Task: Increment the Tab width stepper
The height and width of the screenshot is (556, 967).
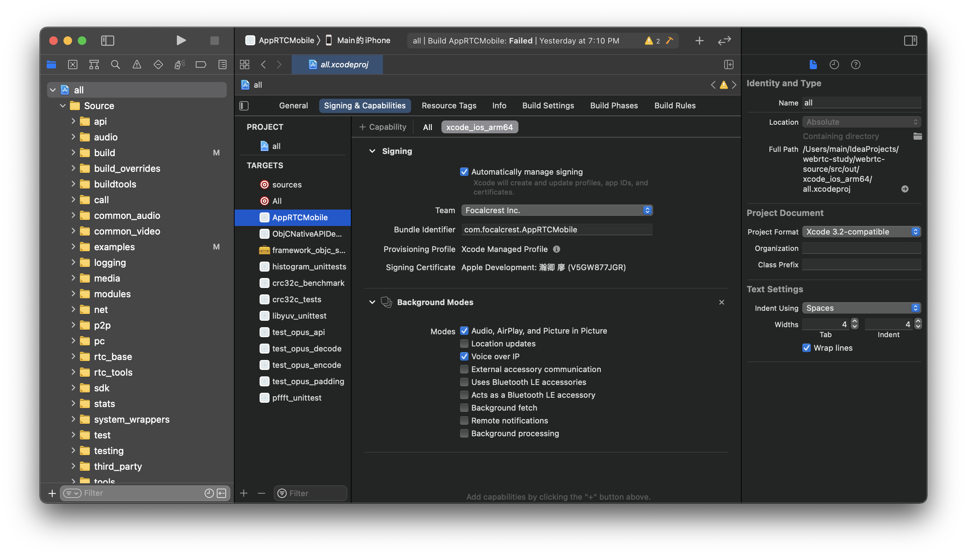Action: pyautogui.click(x=855, y=321)
